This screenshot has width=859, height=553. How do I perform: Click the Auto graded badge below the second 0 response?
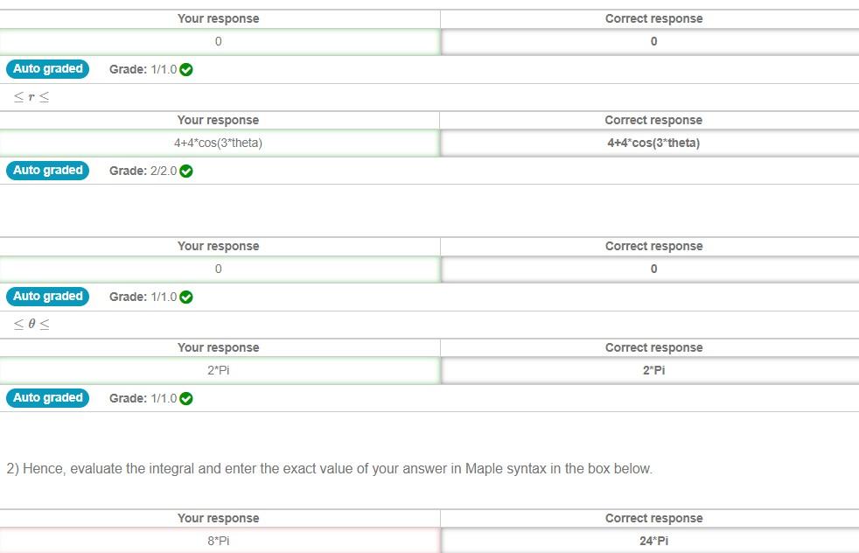[x=48, y=297]
